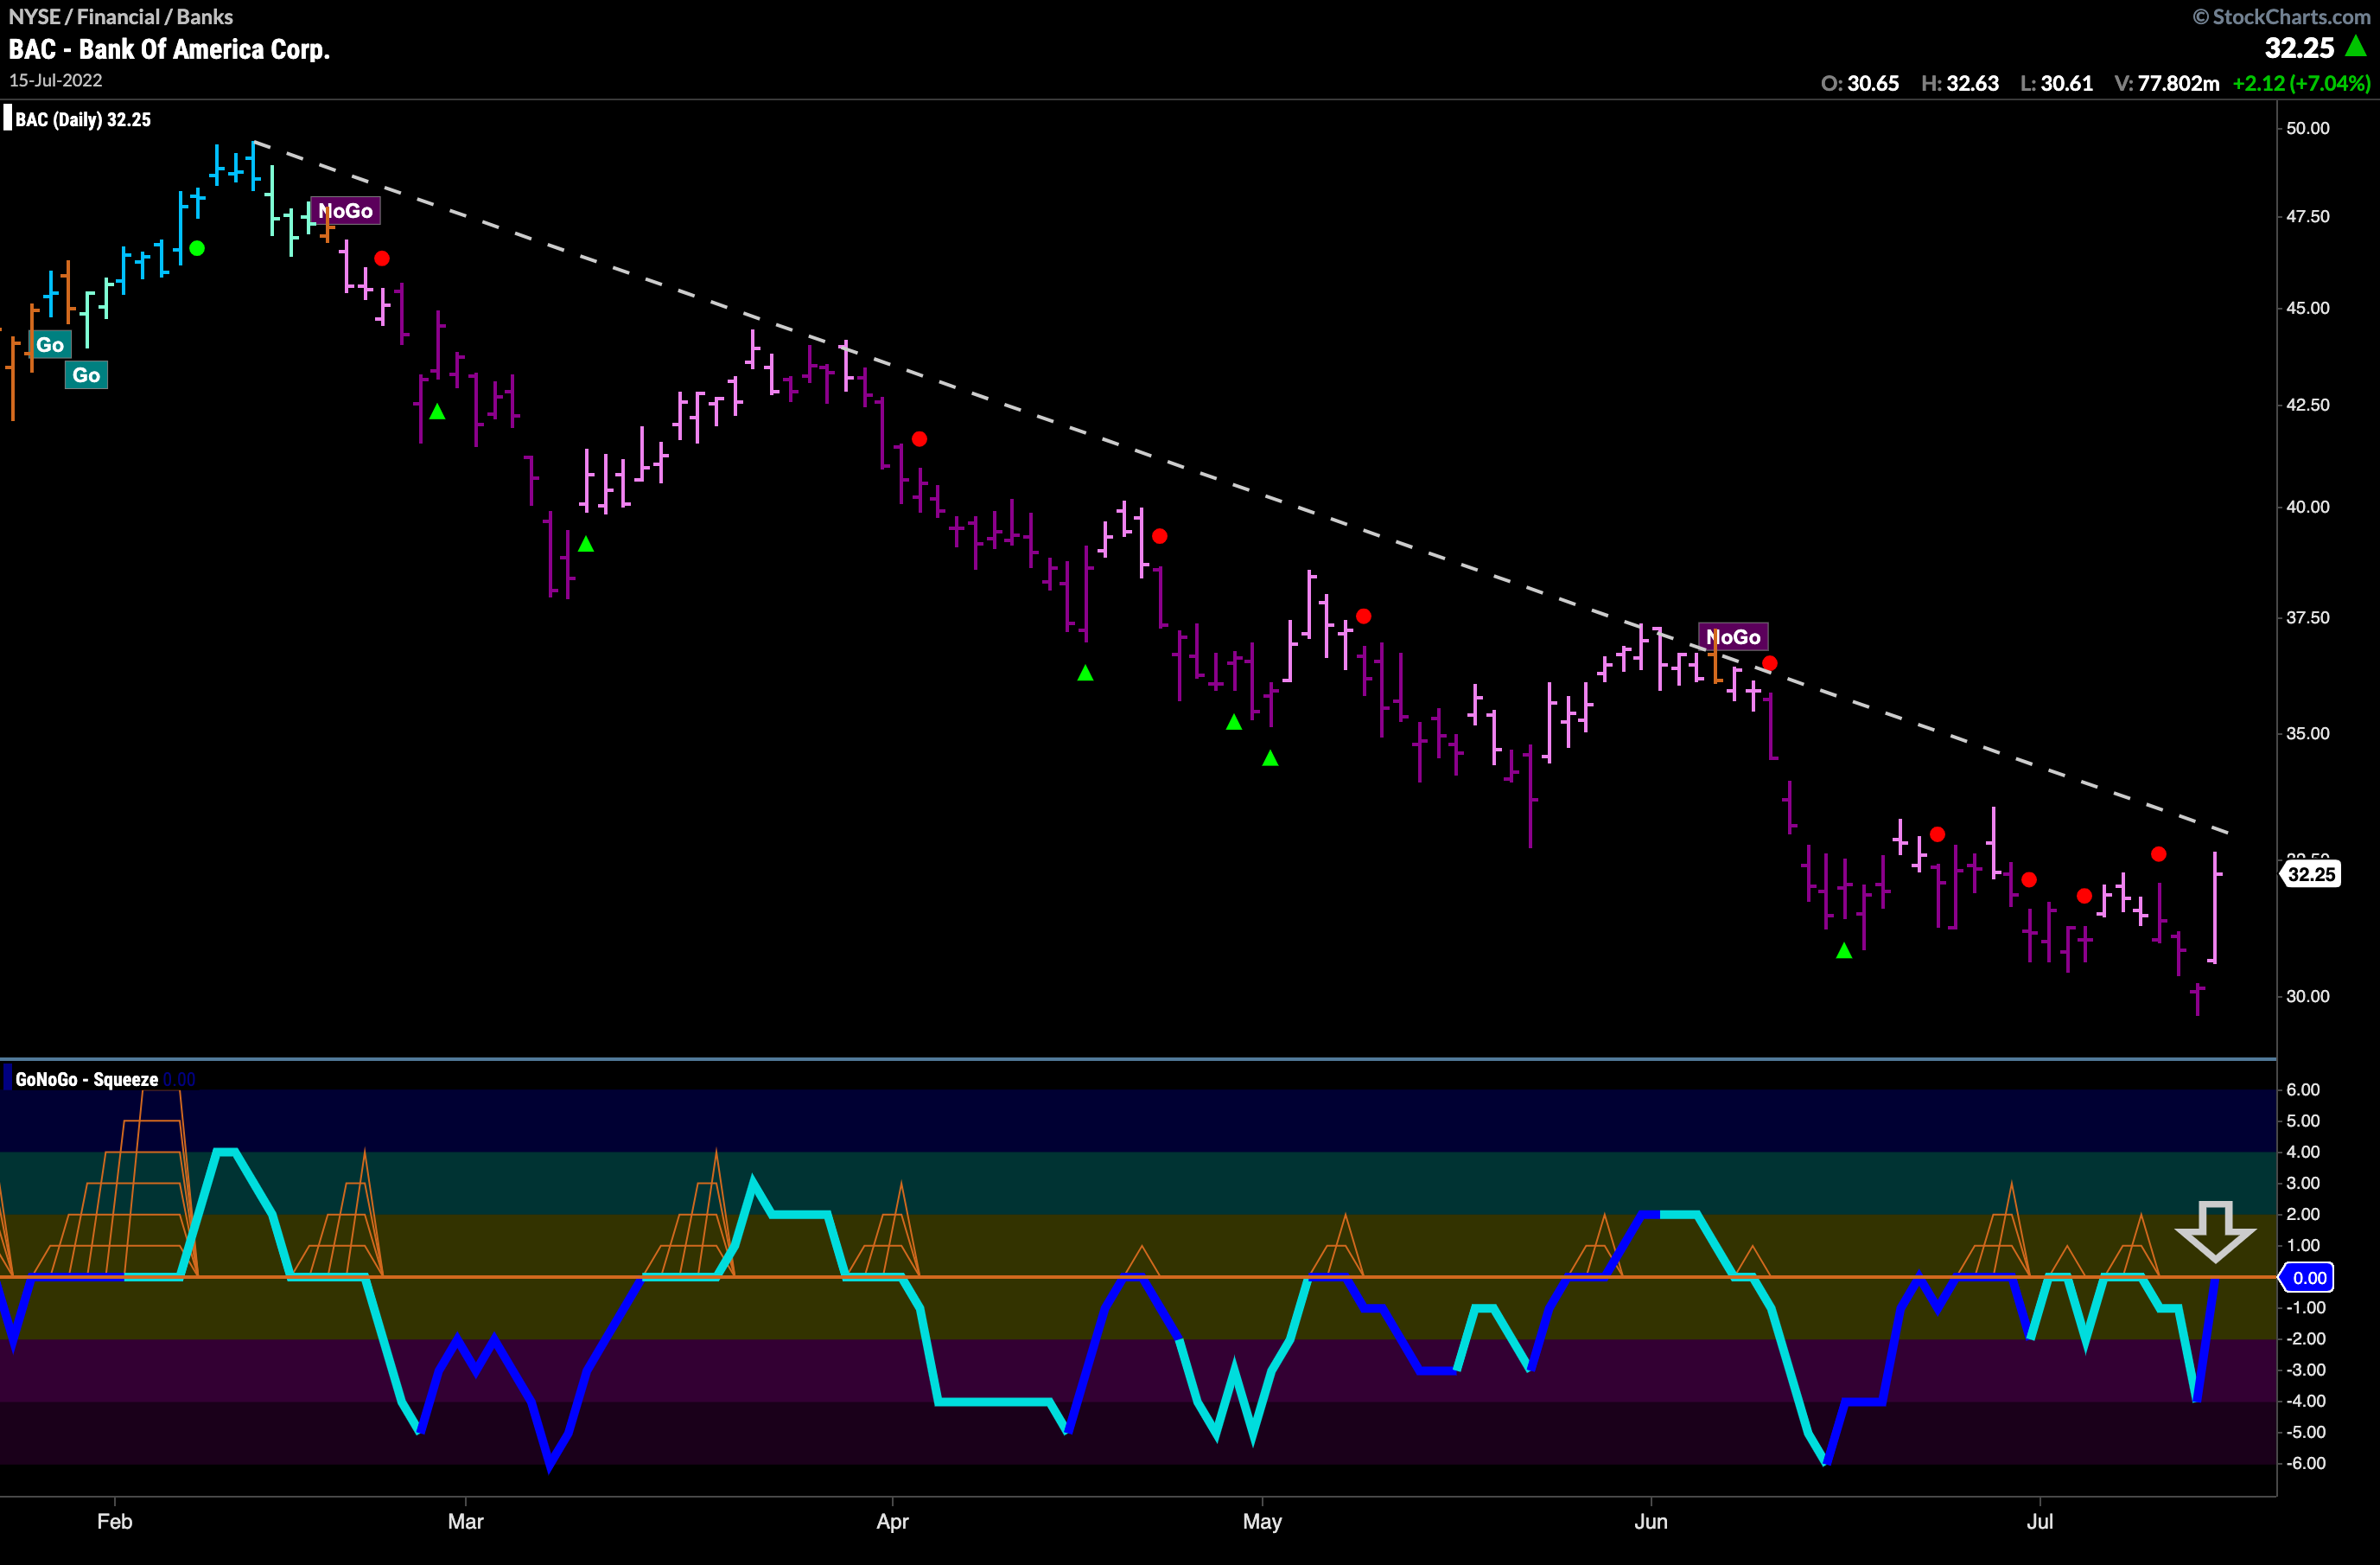Click the green triangle marker in late February
Image resolution: width=2380 pixels, height=1565 pixels.
click(437, 412)
